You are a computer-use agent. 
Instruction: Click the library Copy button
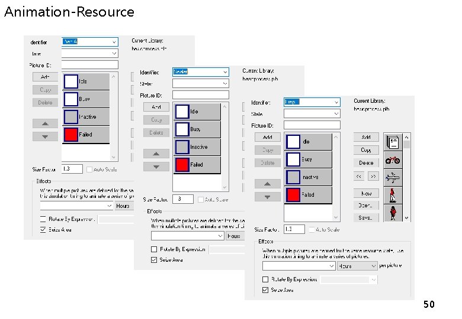[366, 150]
